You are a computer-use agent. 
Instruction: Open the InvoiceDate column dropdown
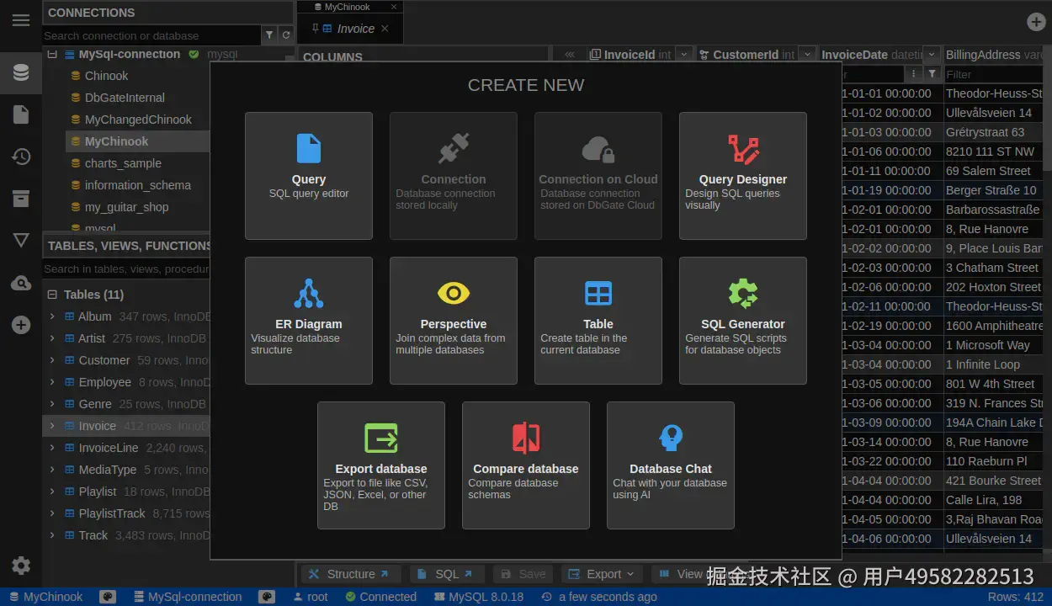coord(931,55)
